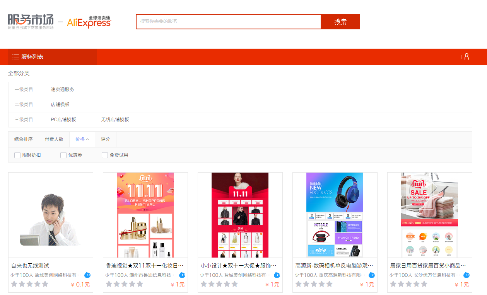
Task: Open the AliExpress 全球速卖通 logo
Action: [x=89, y=22]
